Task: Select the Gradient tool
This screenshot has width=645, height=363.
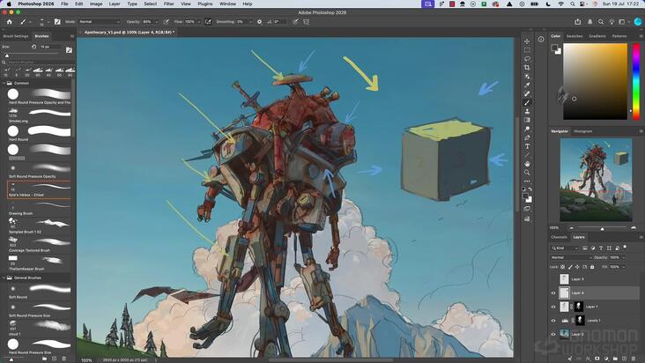Action: [x=527, y=120]
